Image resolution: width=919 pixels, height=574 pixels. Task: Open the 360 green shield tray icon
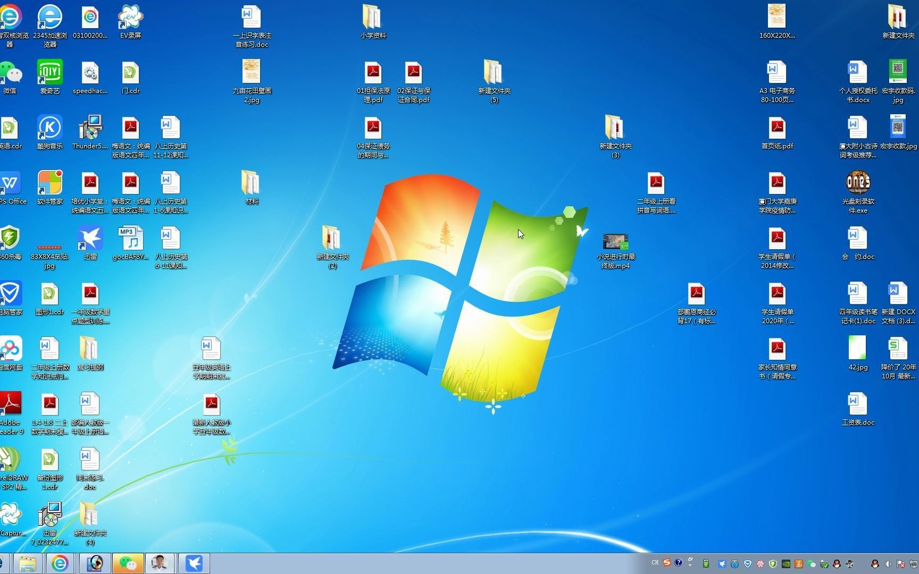pyautogui.click(x=773, y=564)
